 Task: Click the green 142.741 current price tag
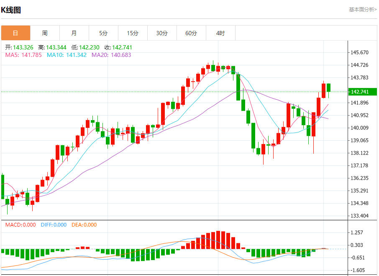[363, 92]
